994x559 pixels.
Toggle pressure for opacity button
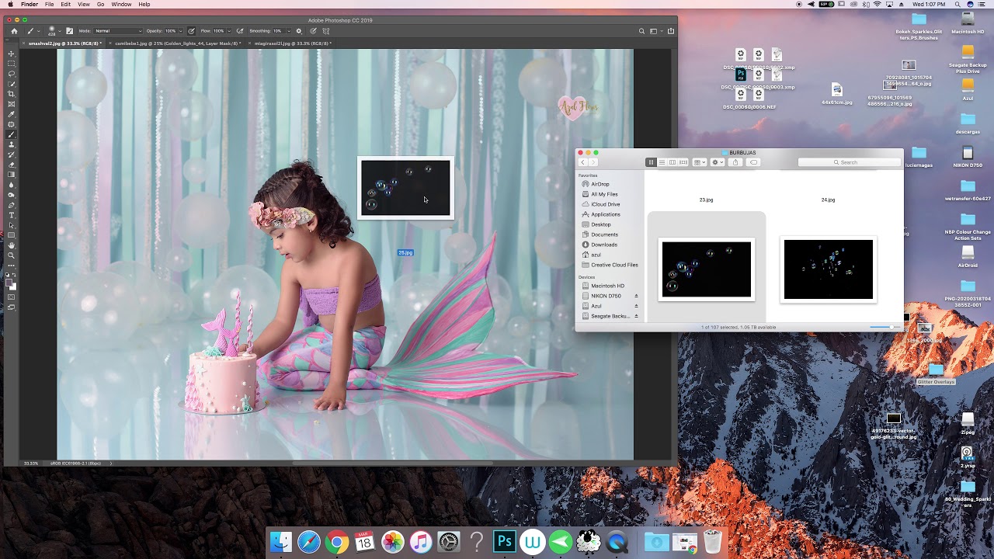[191, 31]
